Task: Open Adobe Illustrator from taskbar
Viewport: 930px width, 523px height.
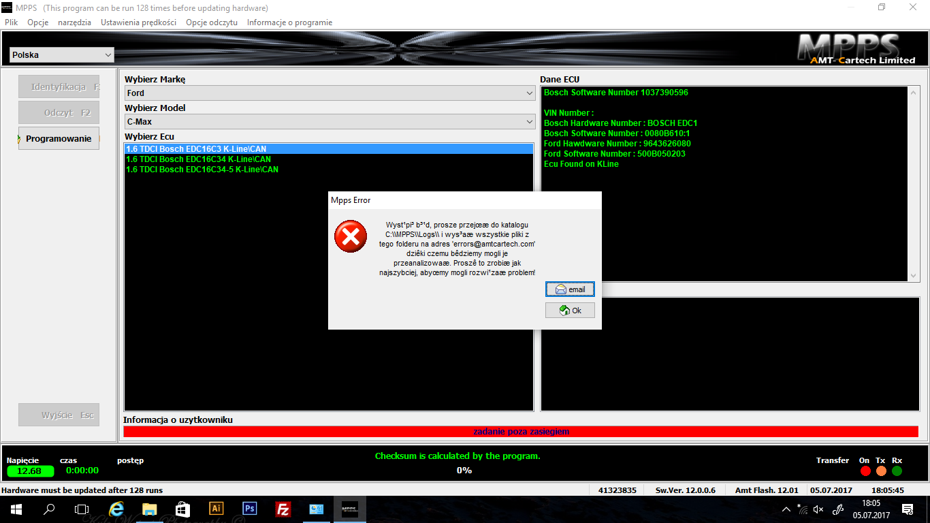Action: 216,509
